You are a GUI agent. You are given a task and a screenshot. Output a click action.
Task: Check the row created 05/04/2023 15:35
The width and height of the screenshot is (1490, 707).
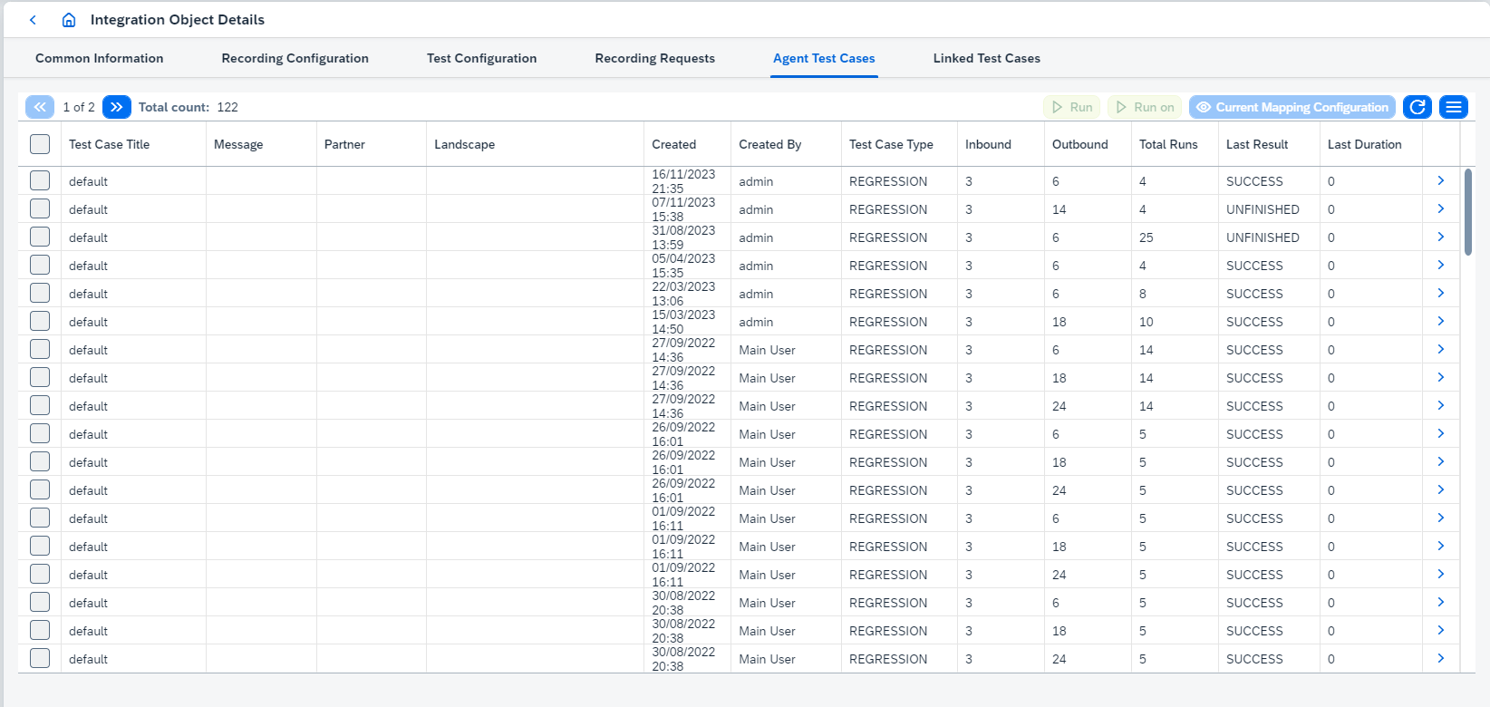click(x=40, y=265)
